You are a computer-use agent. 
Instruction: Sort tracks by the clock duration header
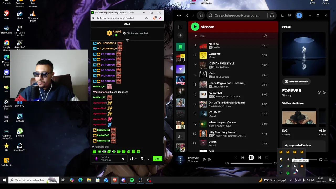click(265, 36)
